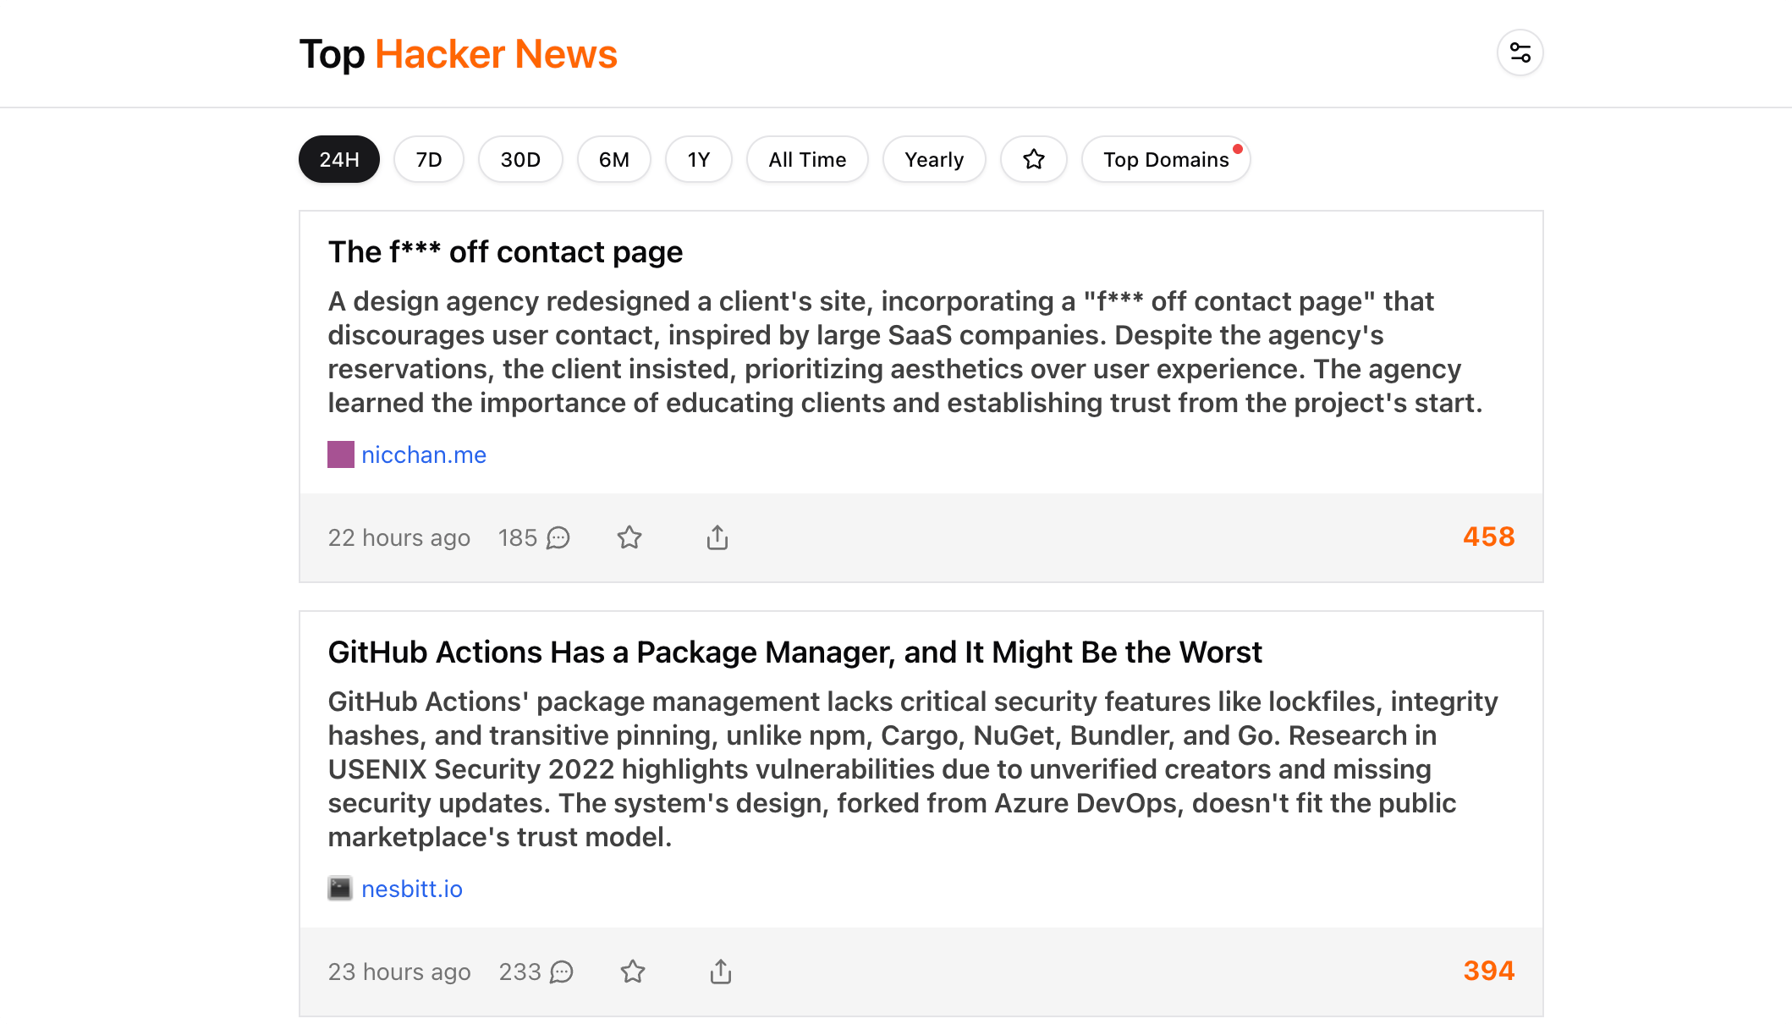Visit the nicchan.me link
The width and height of the screenshot is (1792, 1024).
[x=424, y=454]
